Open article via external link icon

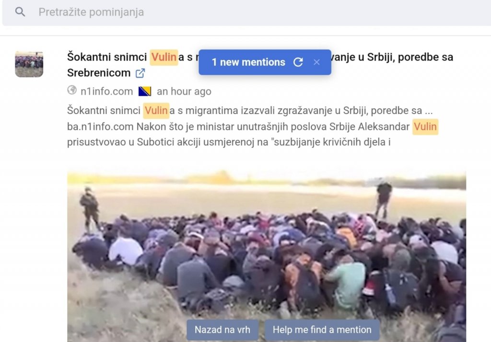point(140,73)
